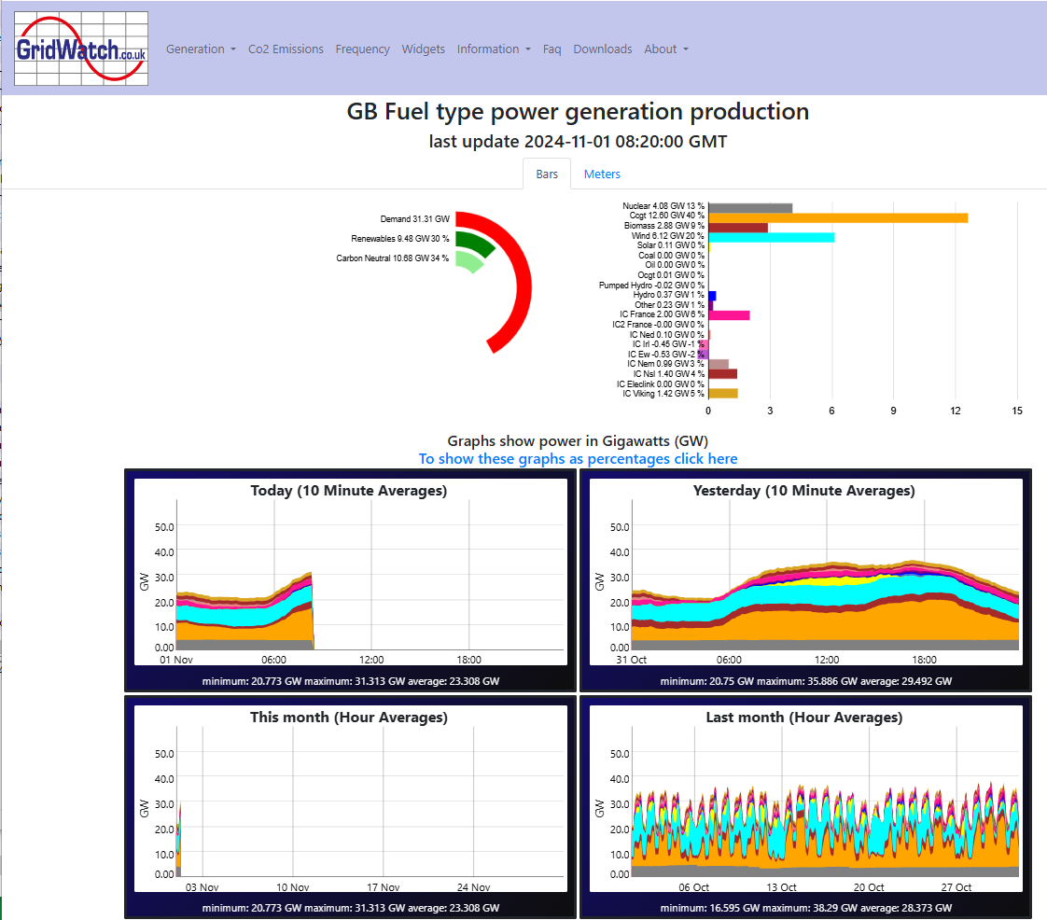The height and width of the screenshot is (920, 1047).
Task: Click the orange Ccgt bar
Action: click(x=838, y=217)
